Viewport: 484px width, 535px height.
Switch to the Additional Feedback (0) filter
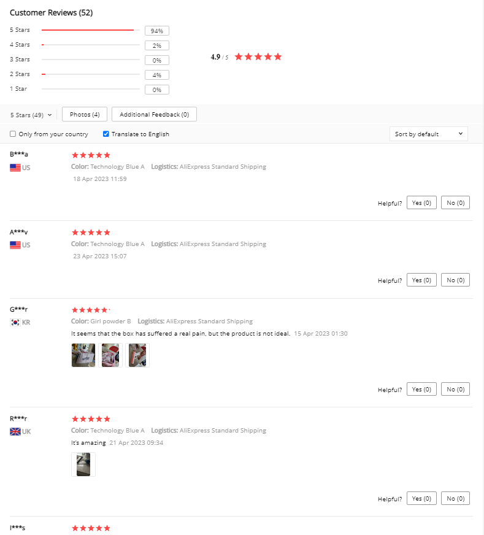154,114
